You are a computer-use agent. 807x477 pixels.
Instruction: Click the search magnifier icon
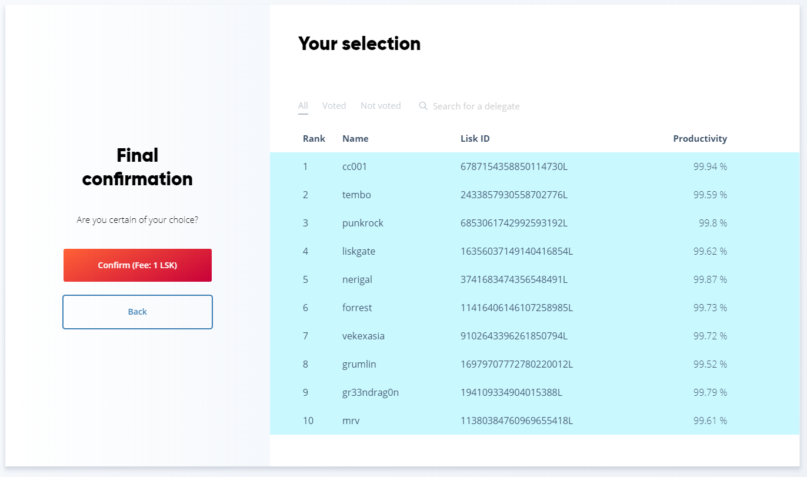point(423,106)
